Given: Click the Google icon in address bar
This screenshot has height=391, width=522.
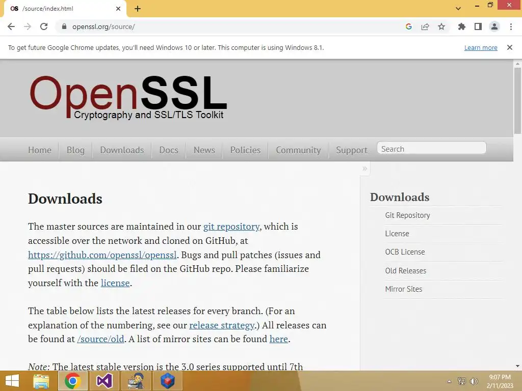Looking at the screenshot, I should [409, 26].
